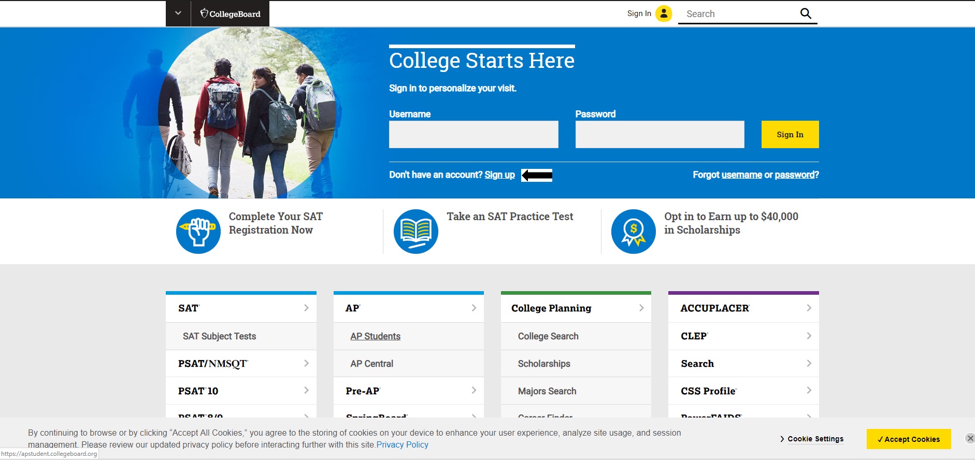Viewport: 975px width, 460px height.
Task: Click the SAT Practice Test book icon
Action: 415,232
